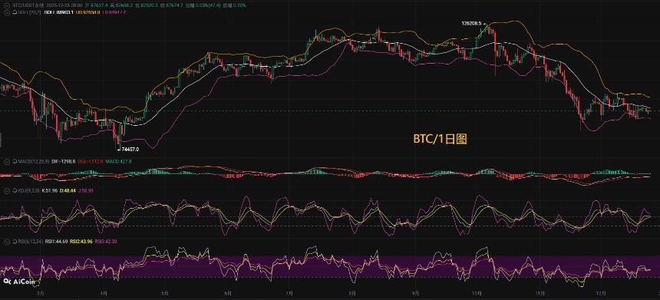Open the alert bell icon beside KDJ(9,3,3)
Viewport: 660px width, 300px height.
coord(15,190)
